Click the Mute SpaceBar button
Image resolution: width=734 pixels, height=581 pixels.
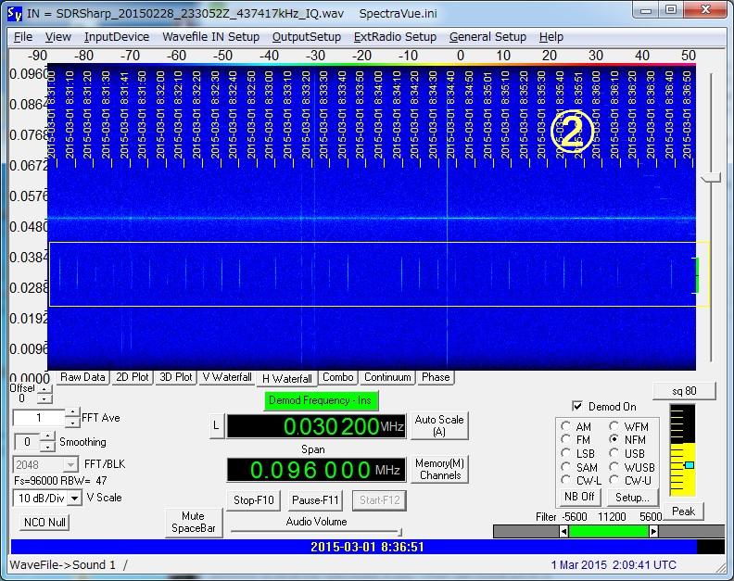194,523
